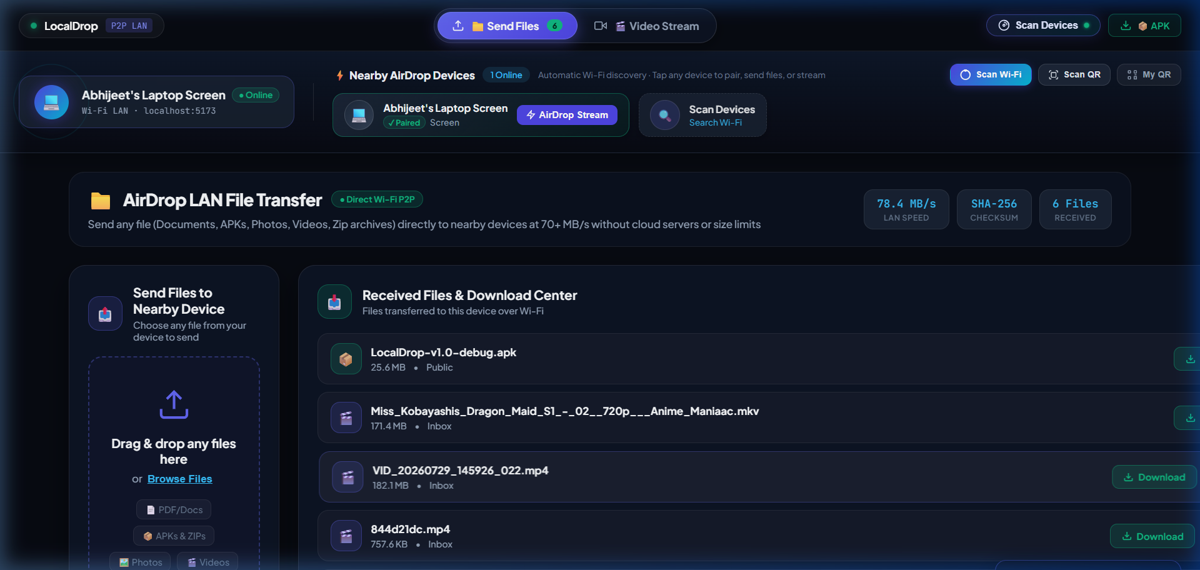Download VID_20260729_145926_022.mp4
The width and height of the screenshot is (1200, 570).
[1154, 477]
